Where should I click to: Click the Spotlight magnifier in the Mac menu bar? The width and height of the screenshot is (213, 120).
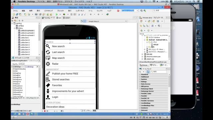pos(194,1)
